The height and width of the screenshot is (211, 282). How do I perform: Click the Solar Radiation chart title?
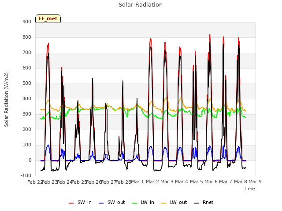tap(141, 5)
